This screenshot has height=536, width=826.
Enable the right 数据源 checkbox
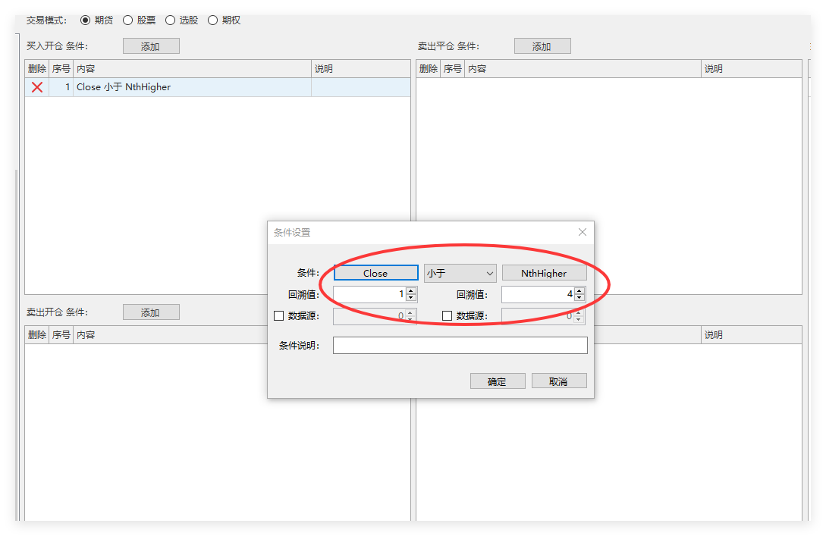(x=447, y=316)
